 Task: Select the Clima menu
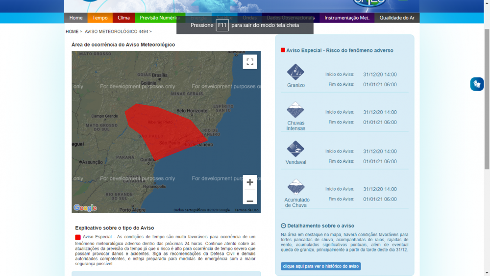[123, 18]
